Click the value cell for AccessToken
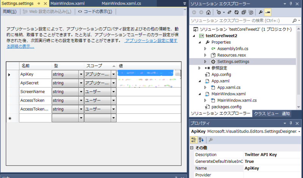303x178 pixels. [x=149, y=100]
